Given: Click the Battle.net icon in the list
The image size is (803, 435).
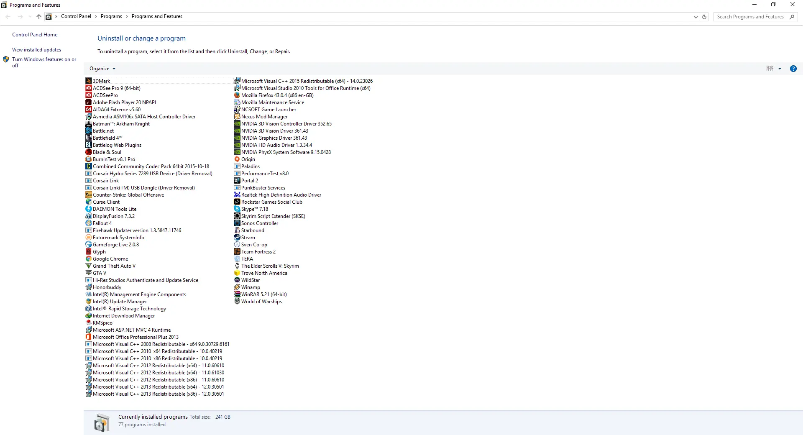Looking at the screenshot, I should (x=89, y=131).
